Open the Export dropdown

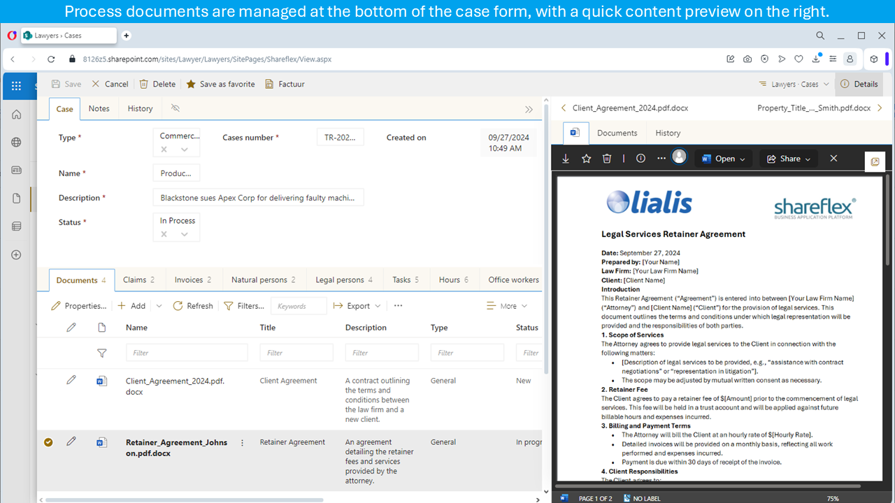357,306
